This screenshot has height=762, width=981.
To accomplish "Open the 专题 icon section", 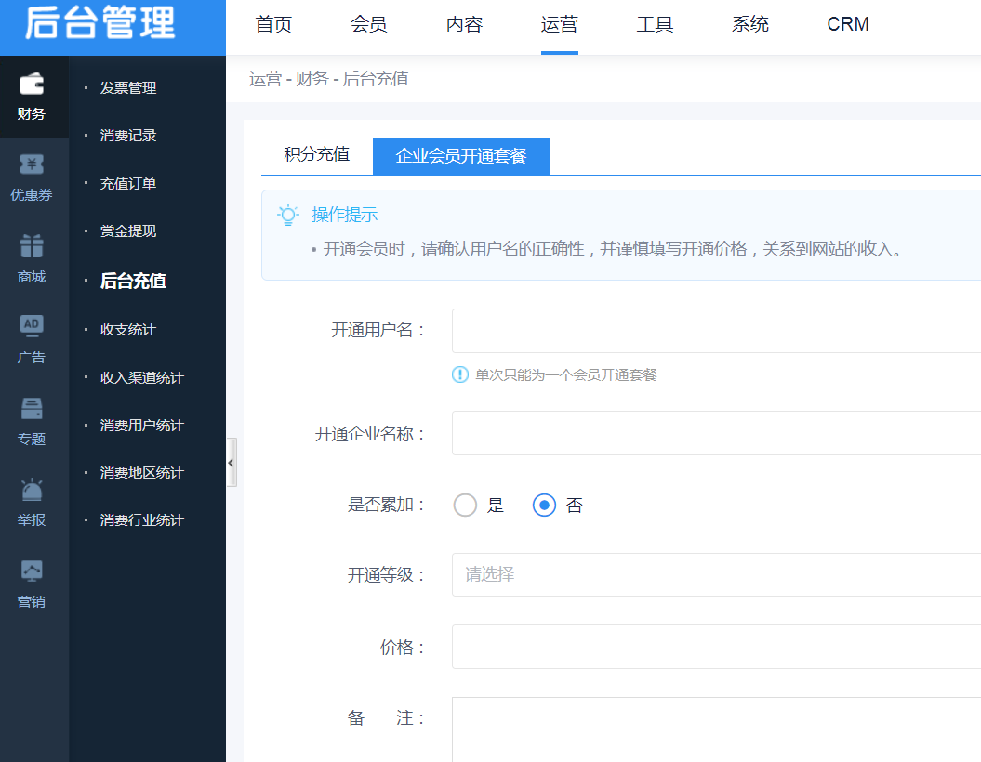I will tap(32, 421).
